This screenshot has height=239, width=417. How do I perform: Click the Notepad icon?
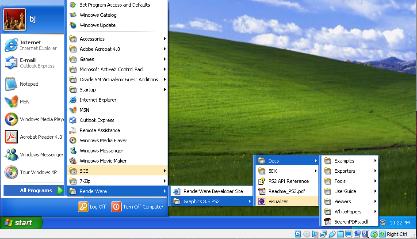point(11,84)
